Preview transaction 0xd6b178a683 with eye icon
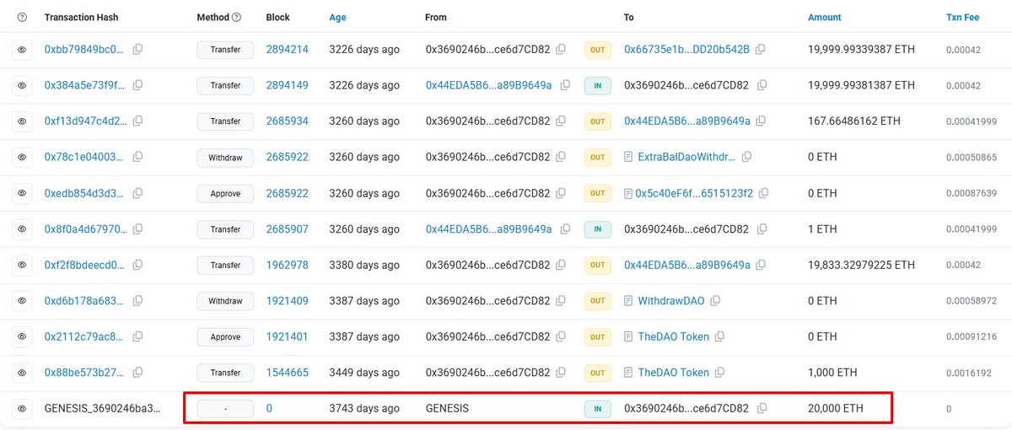1012x430 pixels. pyautogui.click(x=22, y=301)
